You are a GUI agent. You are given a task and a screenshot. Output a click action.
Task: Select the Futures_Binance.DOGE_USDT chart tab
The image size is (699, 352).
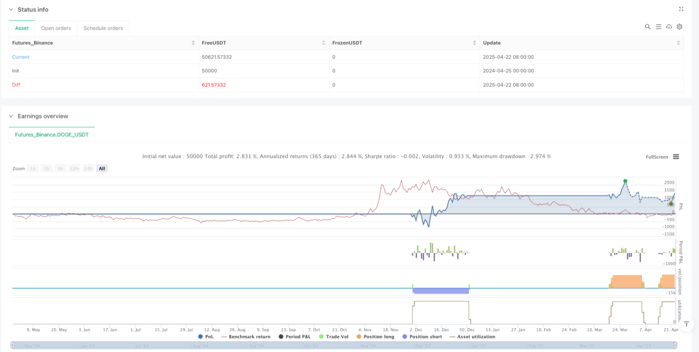[52, 135]
